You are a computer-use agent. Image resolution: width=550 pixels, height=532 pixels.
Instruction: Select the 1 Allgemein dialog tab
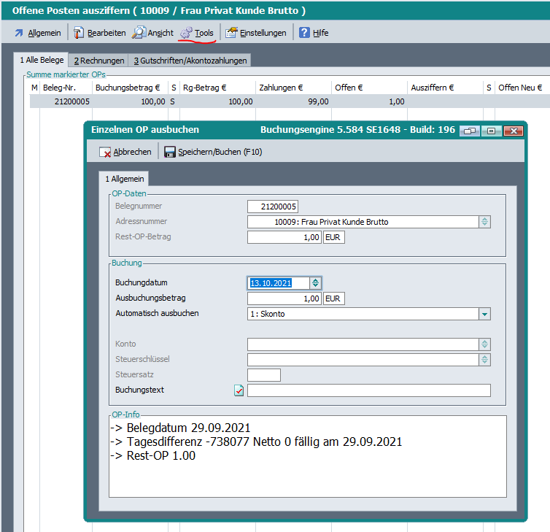[124, 179]
